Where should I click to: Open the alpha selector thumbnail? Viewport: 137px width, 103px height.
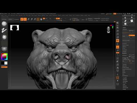coord(4,37)
